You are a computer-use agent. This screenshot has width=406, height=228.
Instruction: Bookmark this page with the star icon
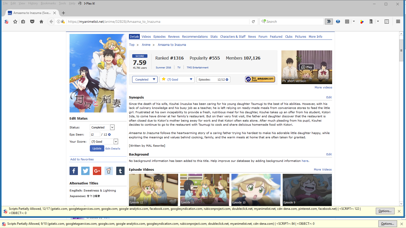point(15,22)
